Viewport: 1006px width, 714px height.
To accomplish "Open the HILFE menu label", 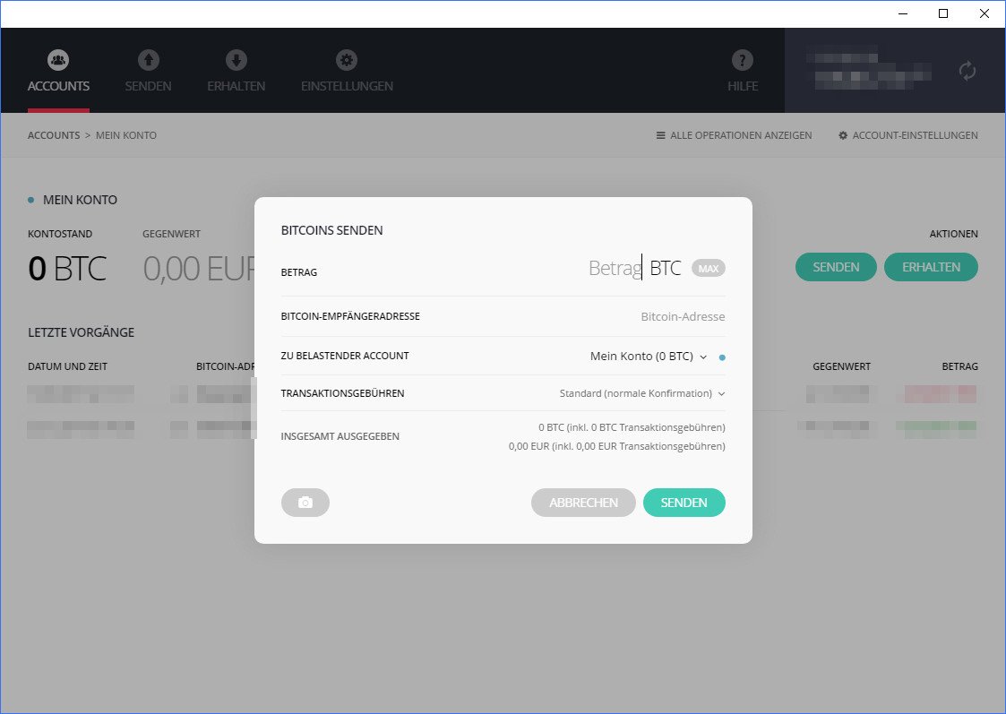I will click(x=743, y=86).
